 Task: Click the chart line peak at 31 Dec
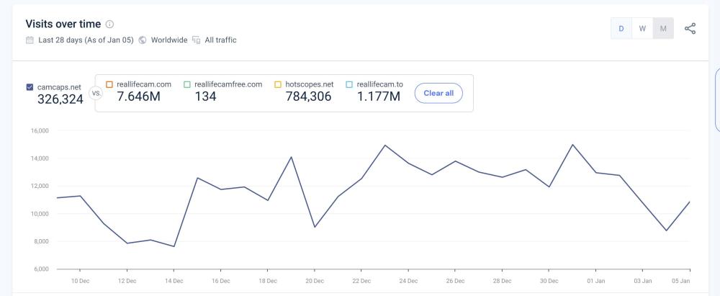572,145
